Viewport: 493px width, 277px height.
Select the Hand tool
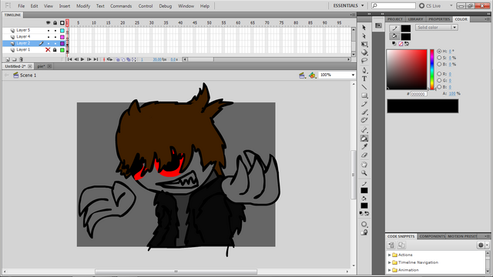pos(364,165)
